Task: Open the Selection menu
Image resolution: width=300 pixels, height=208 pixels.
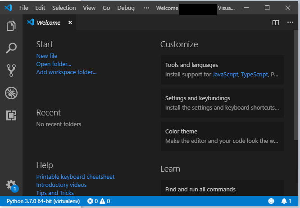Action: pos(64,8)
